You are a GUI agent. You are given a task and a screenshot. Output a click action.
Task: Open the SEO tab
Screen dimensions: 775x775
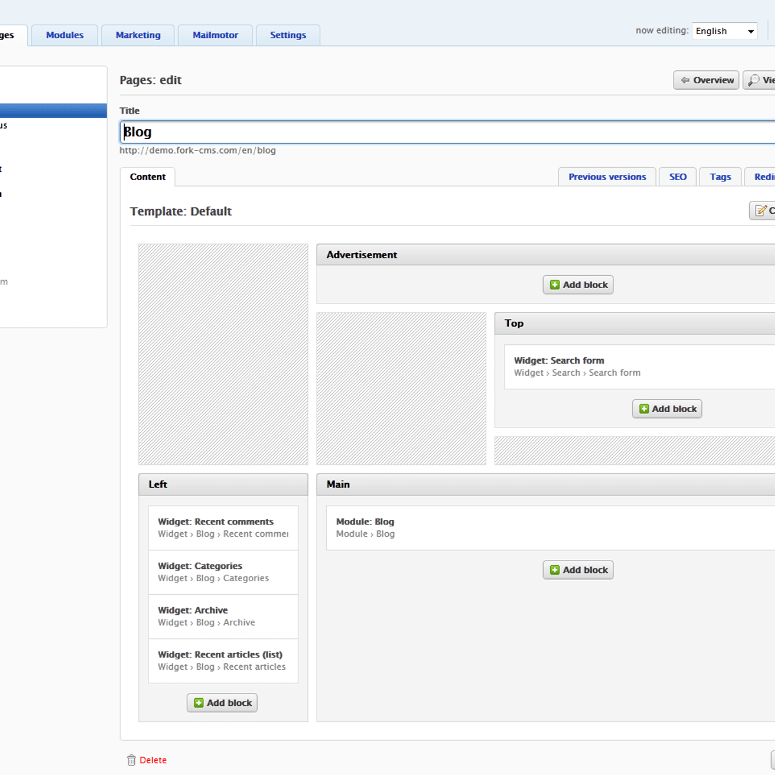tap(677, 177)
